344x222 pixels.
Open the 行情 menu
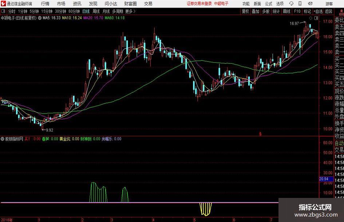45,4
